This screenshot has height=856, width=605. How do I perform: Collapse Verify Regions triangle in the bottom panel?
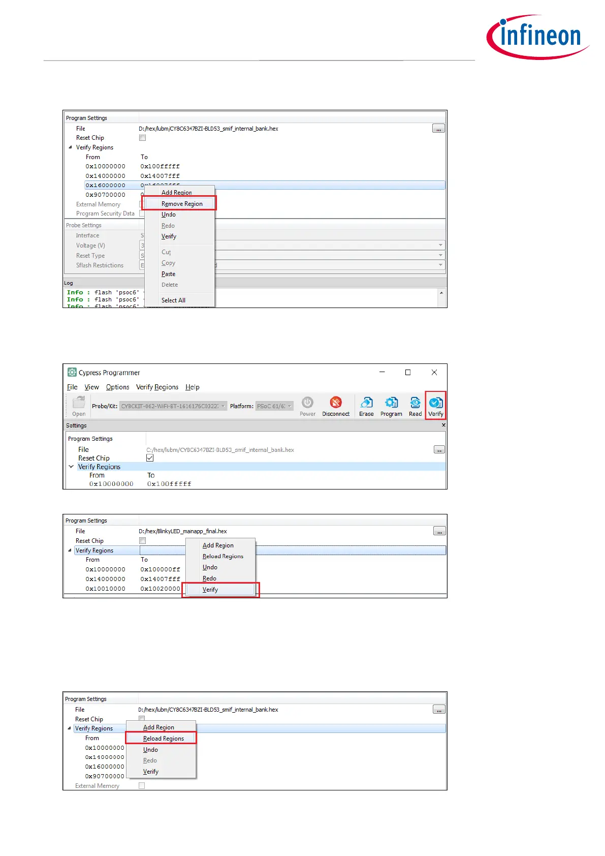coord(69,728)
